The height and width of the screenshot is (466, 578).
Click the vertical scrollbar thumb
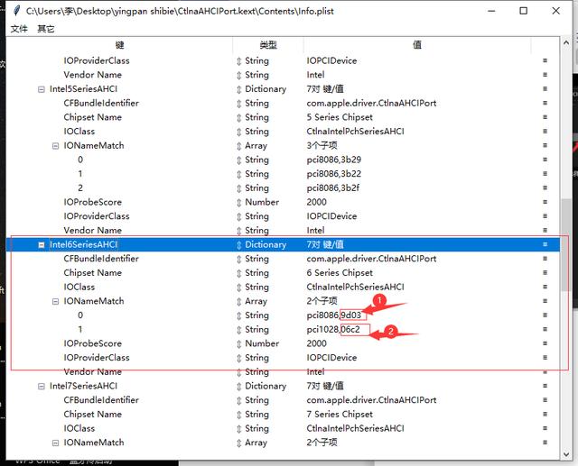click(x=566, y=245)
